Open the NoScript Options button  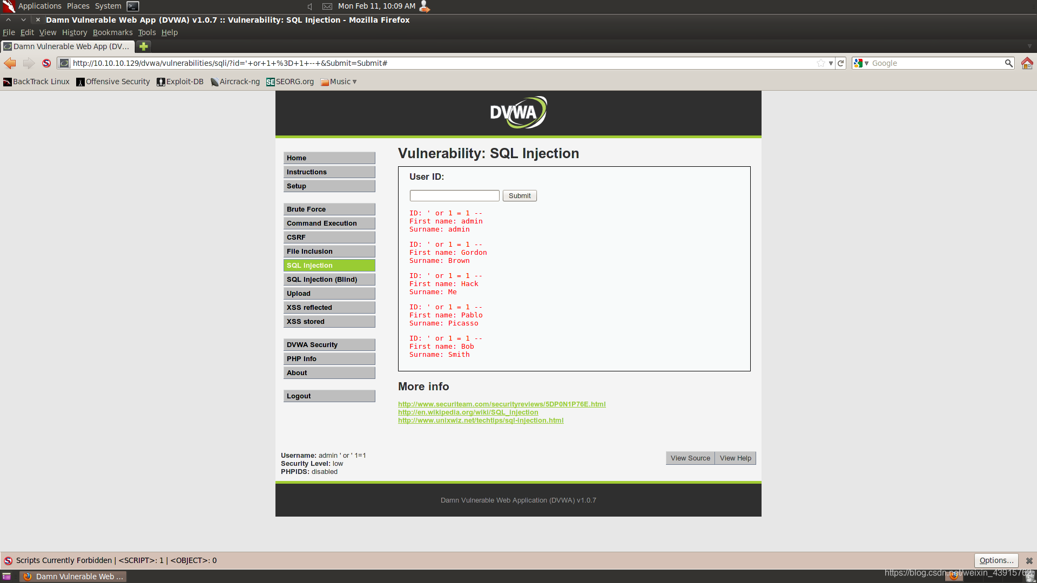coord(996,561)
